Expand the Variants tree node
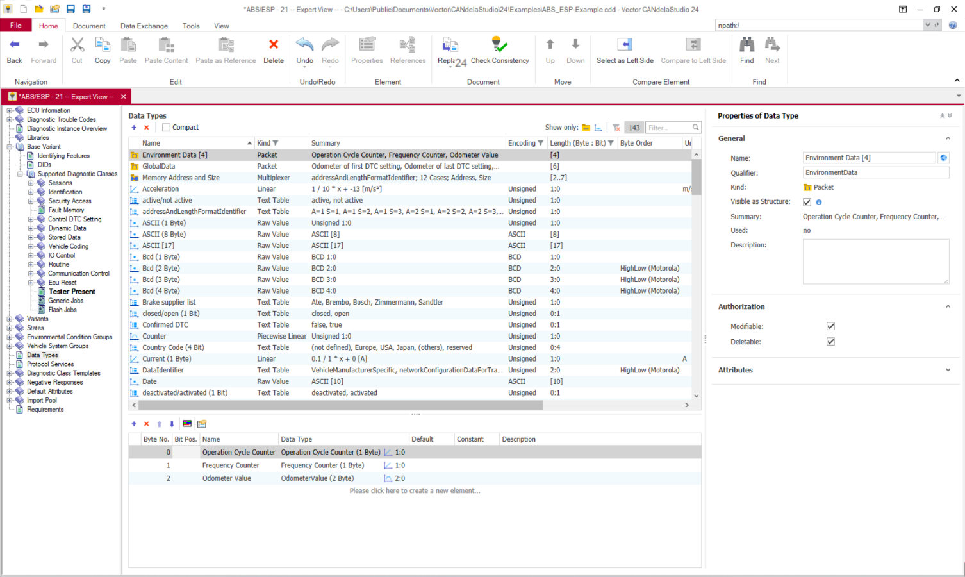 pyautogui.click(x=10, y=319)
